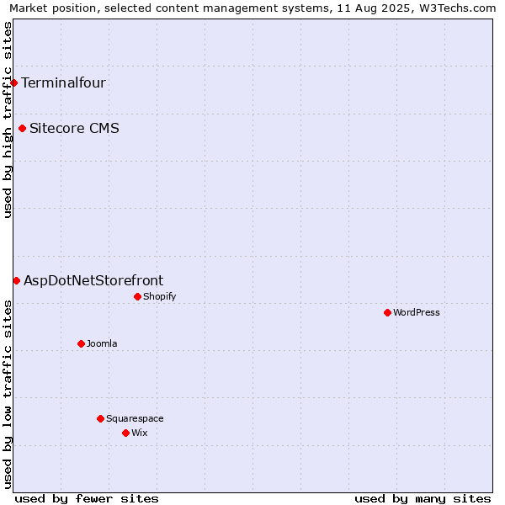Select the Shopify label text
Screen dimensions: 505x505
tap(159, 296)
